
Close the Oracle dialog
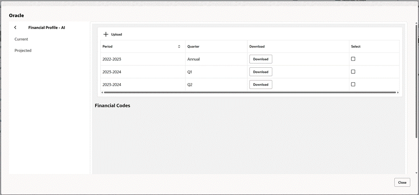point(402,182)
